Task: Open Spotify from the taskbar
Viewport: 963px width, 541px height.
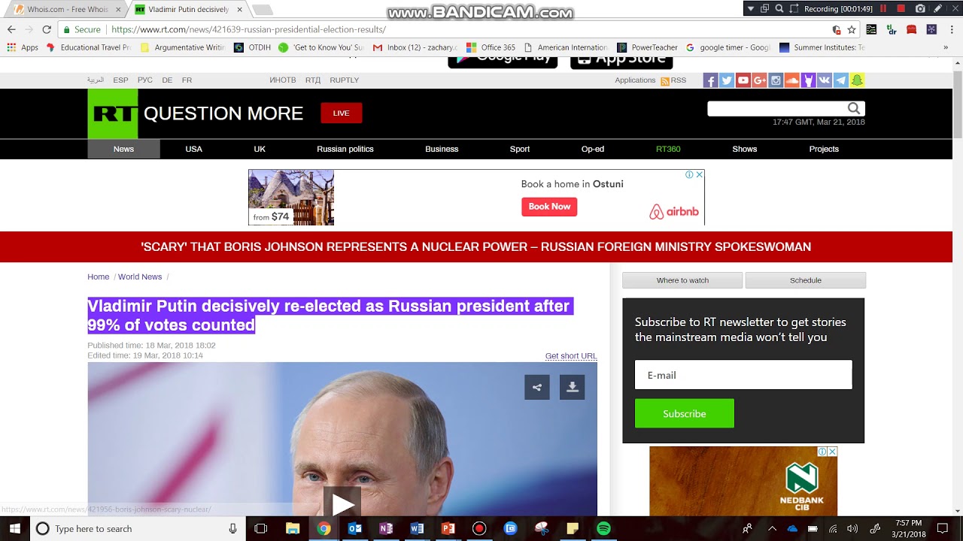Action: [x=603, y=529]
